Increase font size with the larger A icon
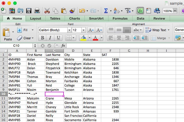 pyautogui.click(x=91, y=30)
